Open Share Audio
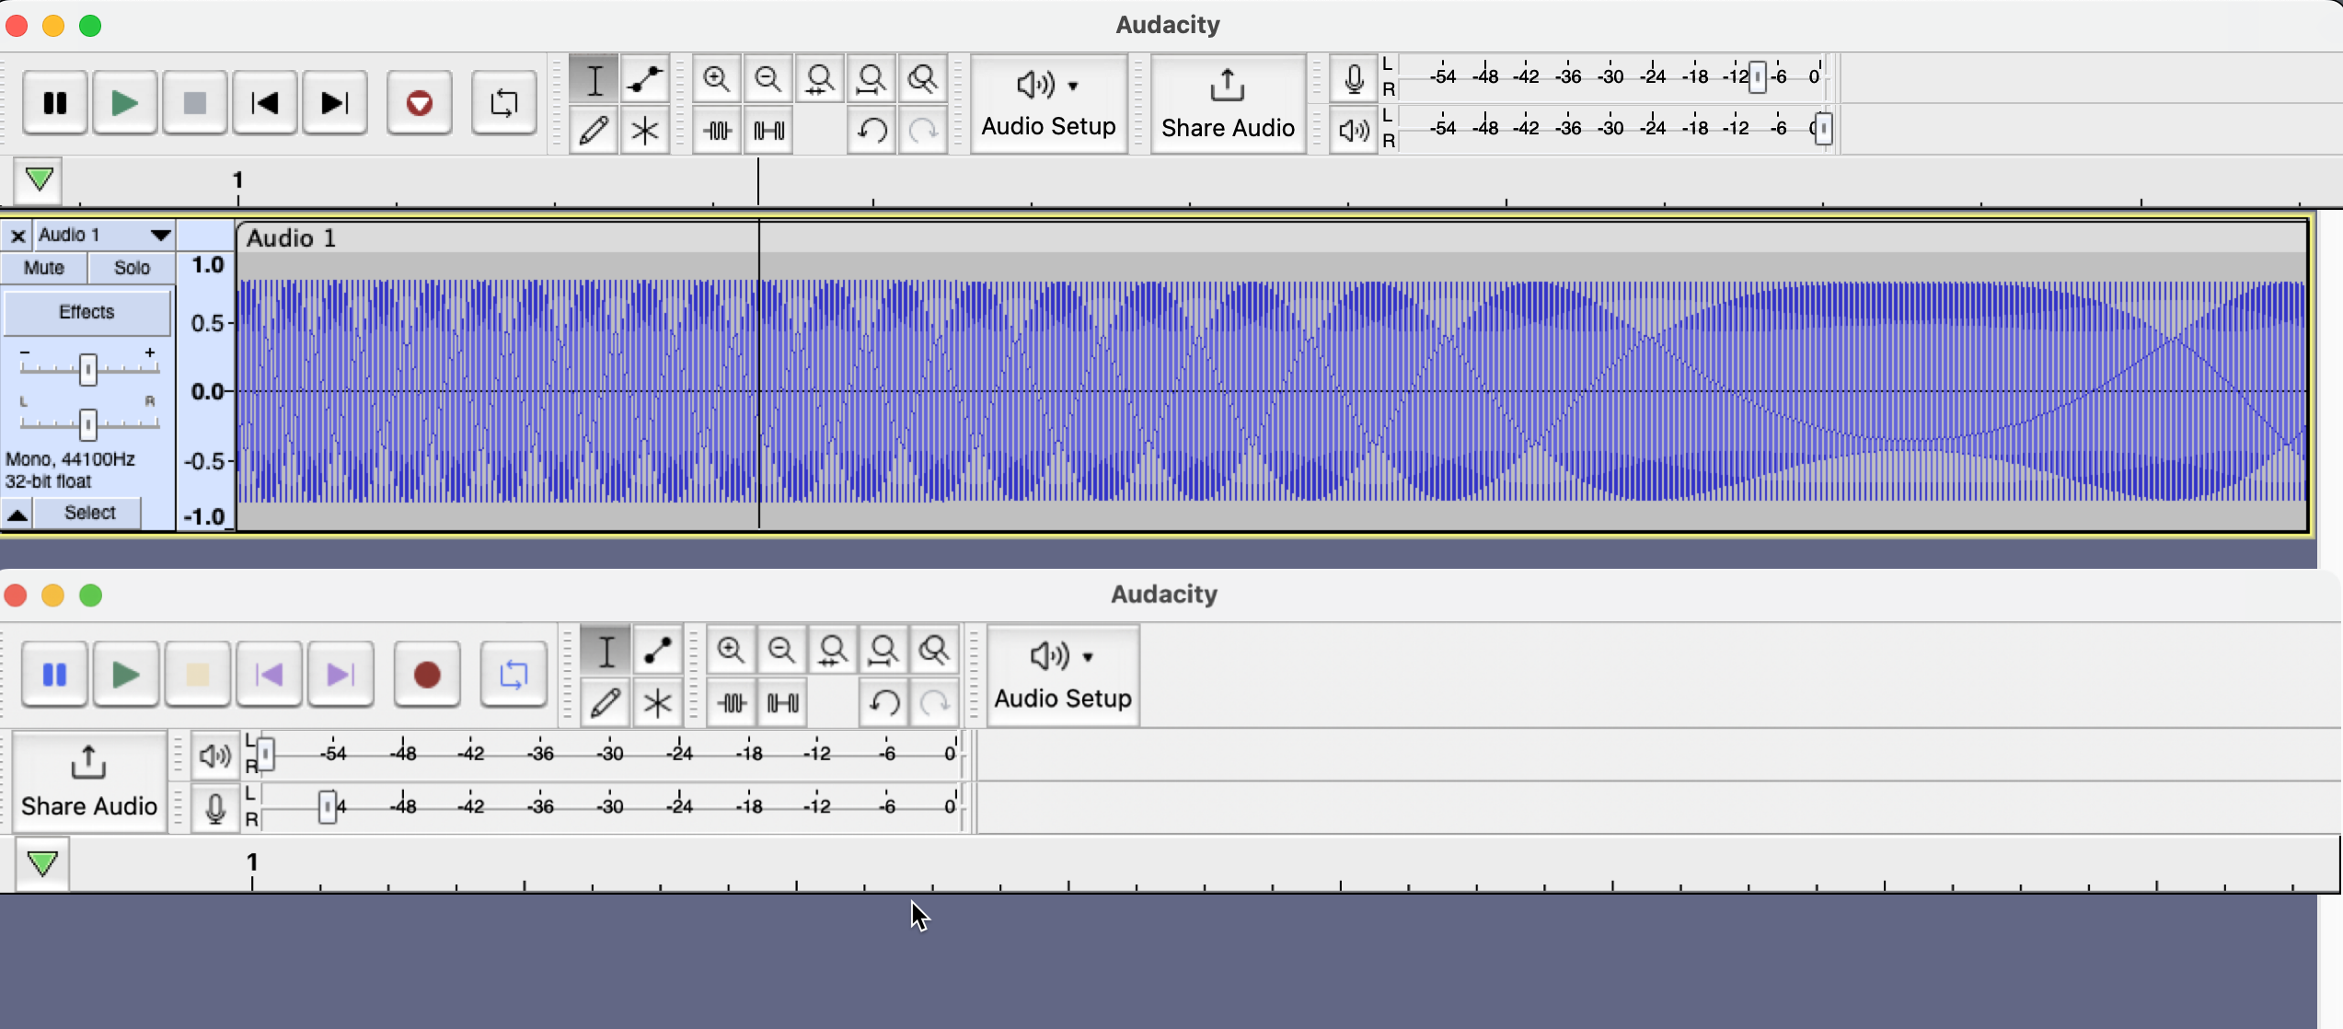 pos(1228,103)
